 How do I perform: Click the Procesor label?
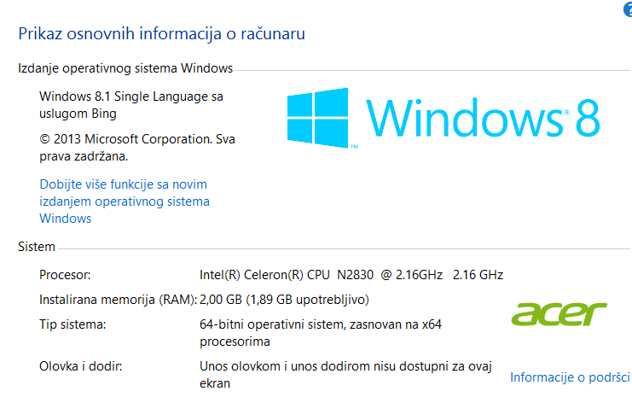tap(65, 275)
